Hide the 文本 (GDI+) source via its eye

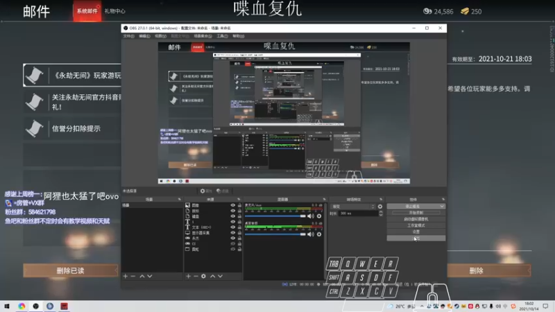click(x=232, y=227)
